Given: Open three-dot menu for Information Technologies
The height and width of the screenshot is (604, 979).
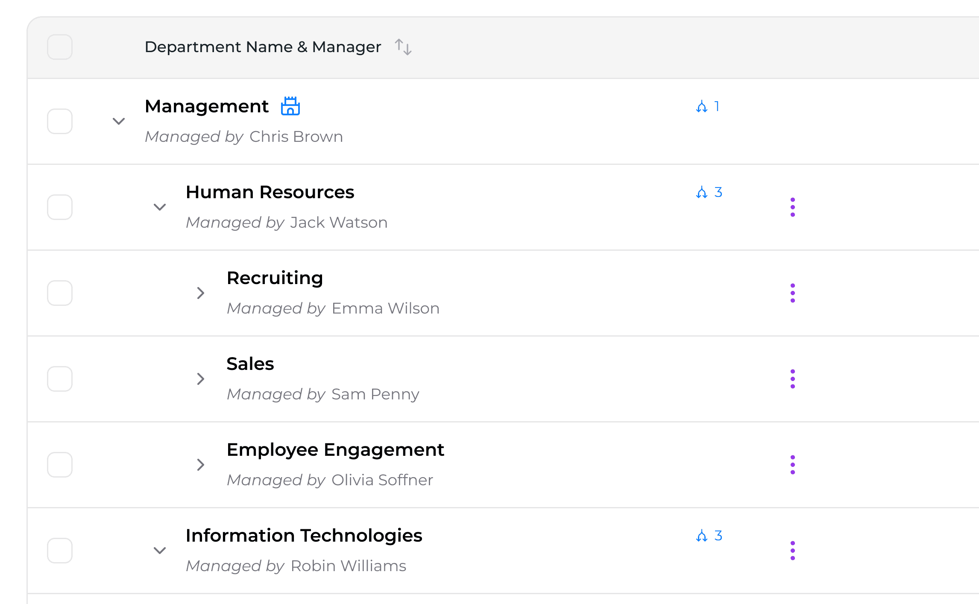Looking at the screenshot, I should pyautogui.click(x=792, y=551).
